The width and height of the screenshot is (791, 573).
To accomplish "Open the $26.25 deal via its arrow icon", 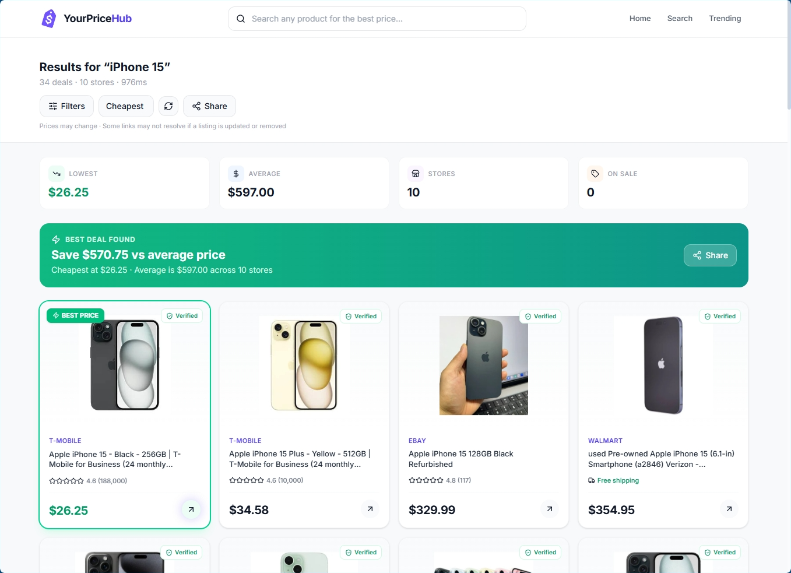I will tap(191, 509).
